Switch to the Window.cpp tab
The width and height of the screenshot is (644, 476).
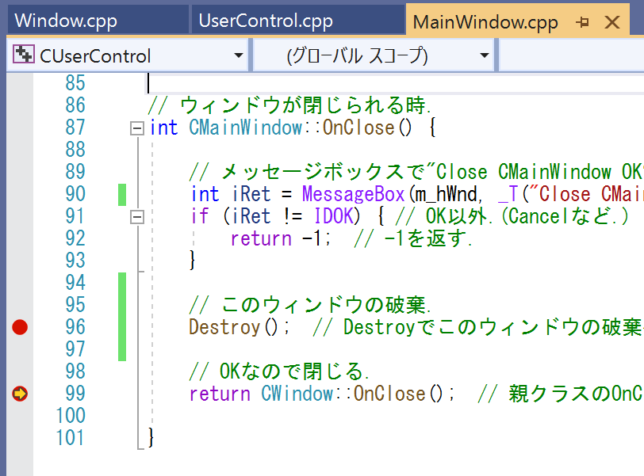[x=98, y=21]
